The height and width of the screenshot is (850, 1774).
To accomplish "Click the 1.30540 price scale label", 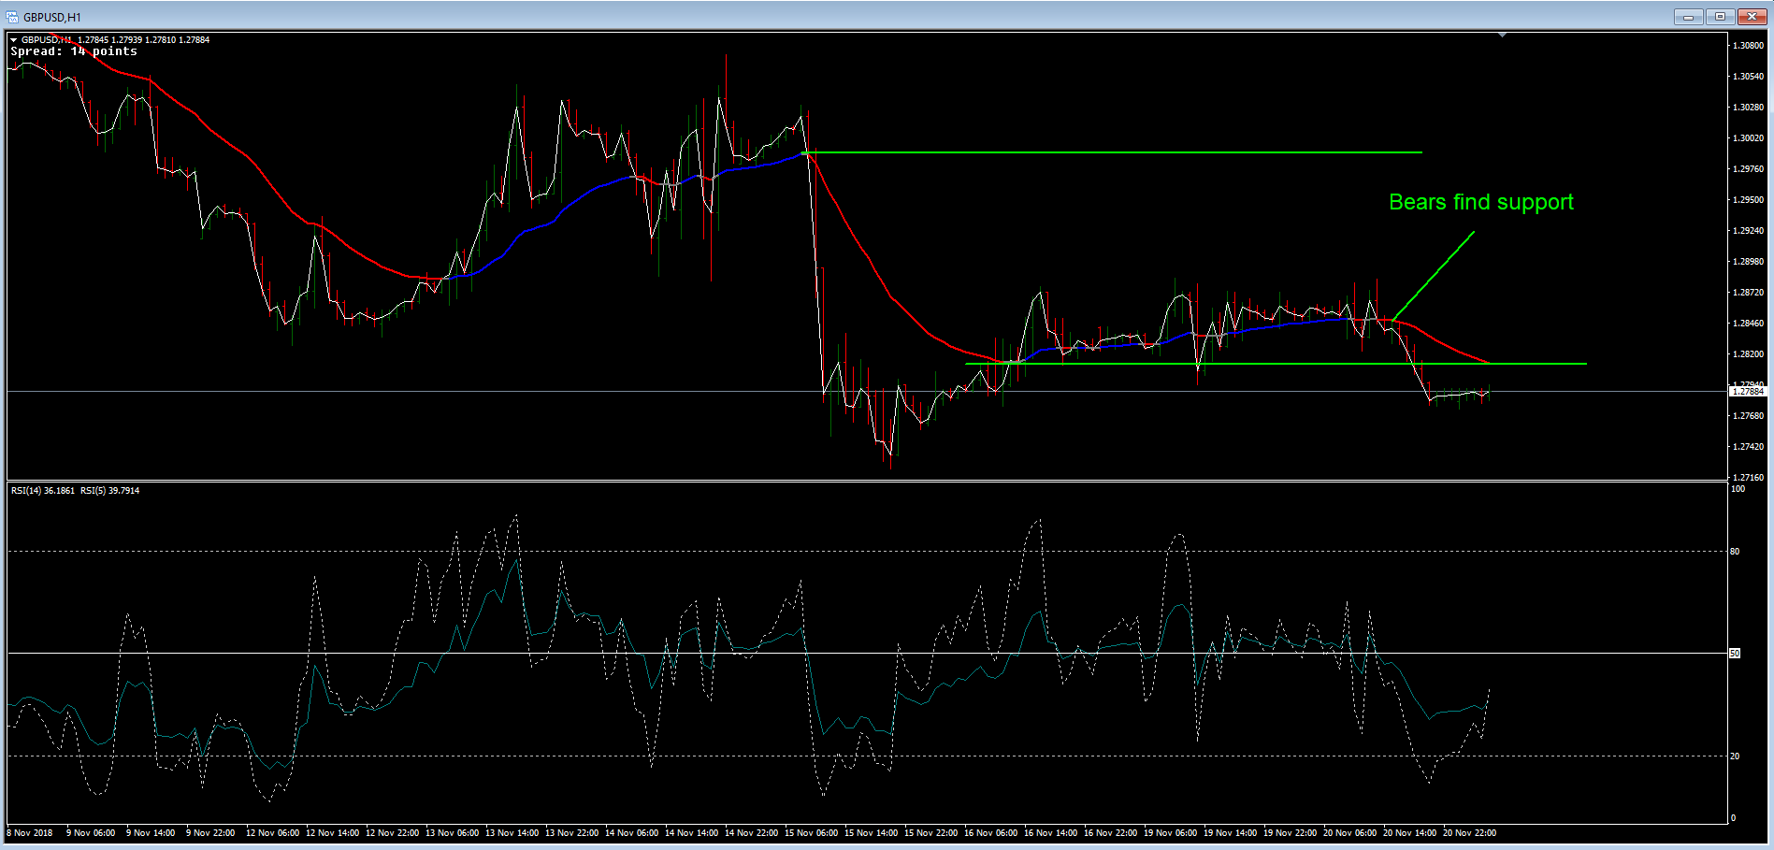I will coord(1748,76).
